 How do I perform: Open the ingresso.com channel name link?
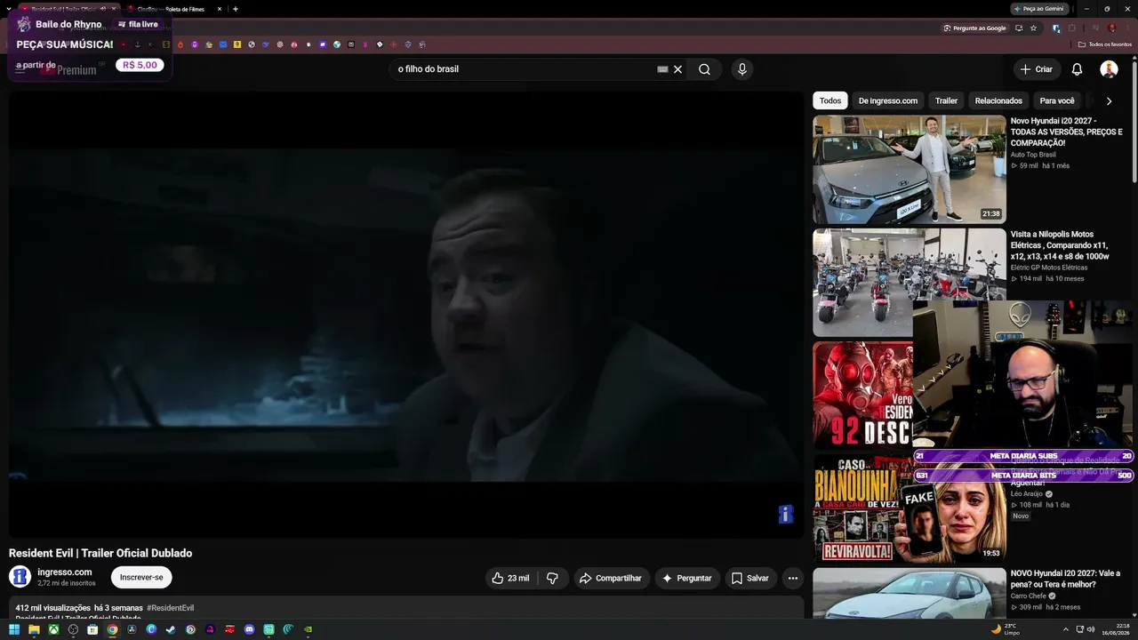pyautogui.click(x=65, y=572)
